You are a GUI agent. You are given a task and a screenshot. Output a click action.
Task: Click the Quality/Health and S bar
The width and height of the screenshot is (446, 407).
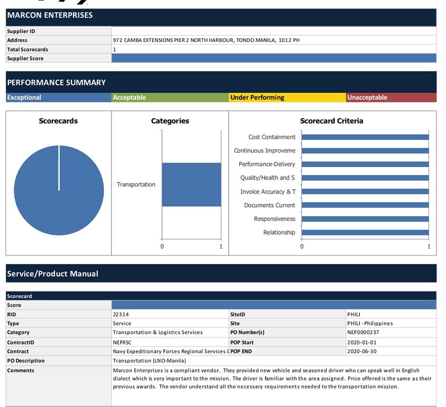tap(365, 178)
